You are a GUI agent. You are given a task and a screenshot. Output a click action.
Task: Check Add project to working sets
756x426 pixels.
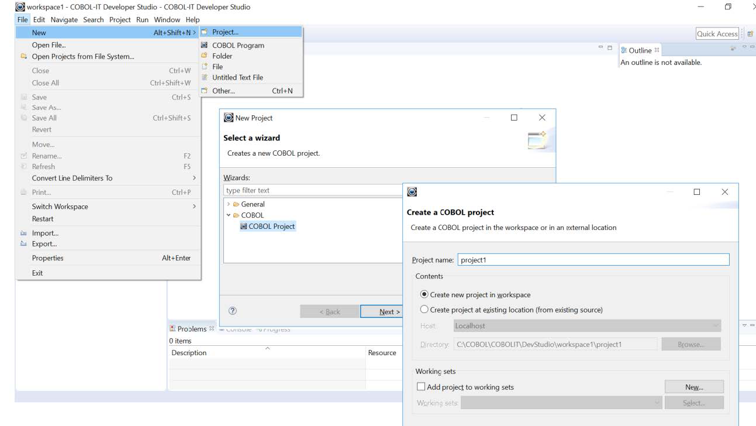[x=420, y=387]
